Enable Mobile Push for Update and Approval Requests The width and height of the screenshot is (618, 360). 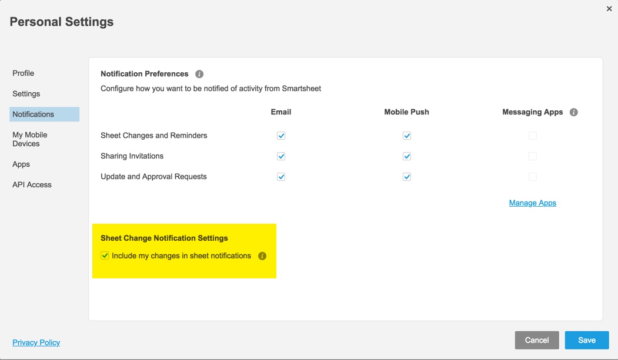click(x=406, y=176)
